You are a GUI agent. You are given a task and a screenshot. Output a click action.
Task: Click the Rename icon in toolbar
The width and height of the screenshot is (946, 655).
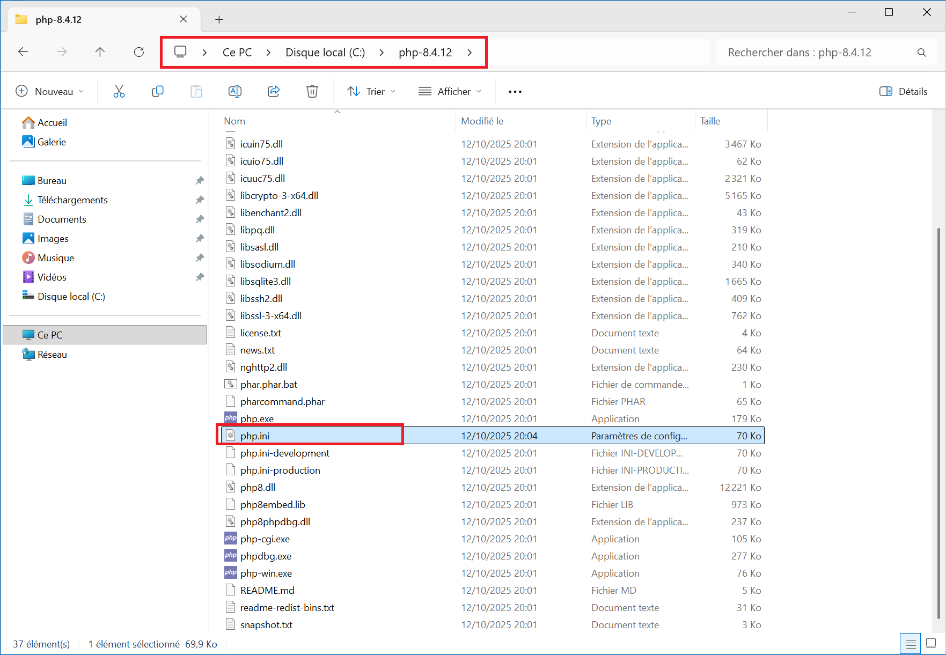coord(235,92)
